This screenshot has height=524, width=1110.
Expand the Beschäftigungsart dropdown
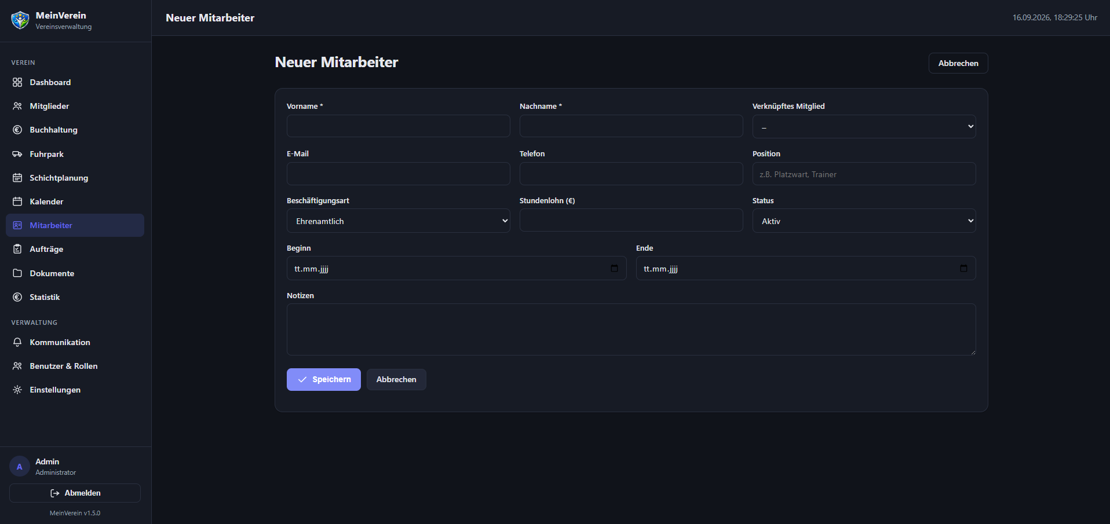coord(398,221)
